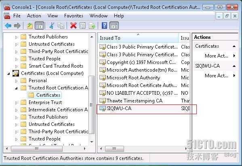Screen dimensions: 242x166
Task: Collapse Certificates section in Actions pane
Action: pos(234,46)
